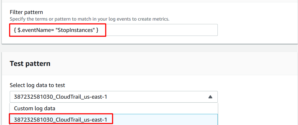Click the Test pattern heading
Image resolution: width=298 pixels, height=125 pixels.
30,64
